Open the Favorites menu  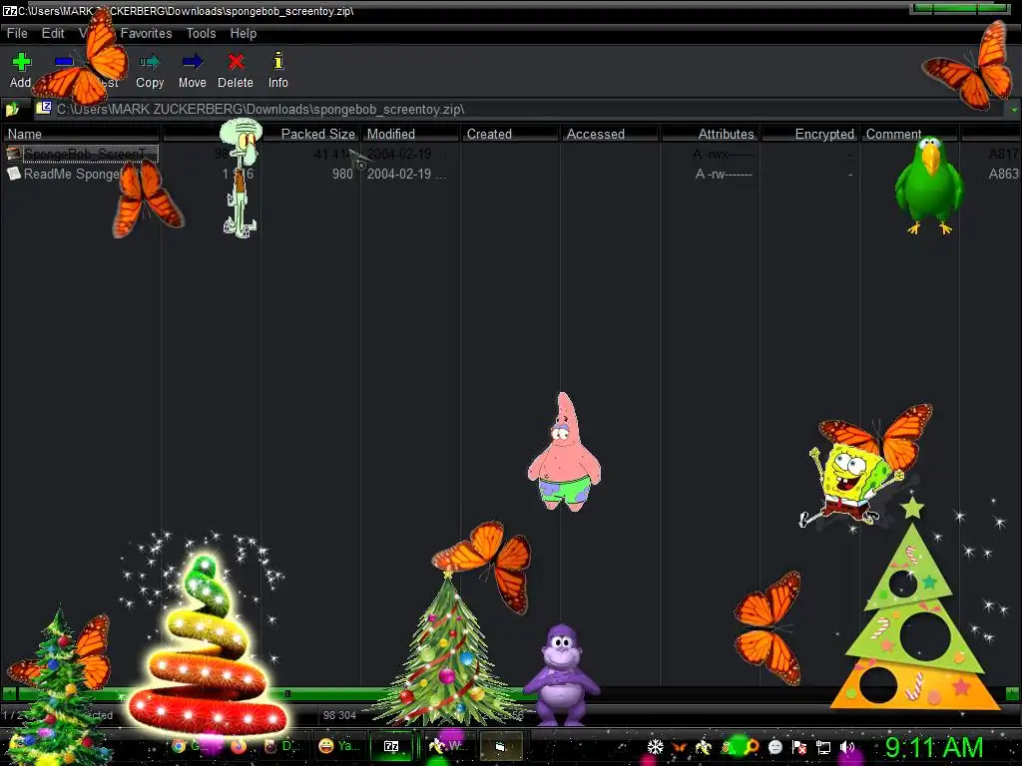[146, 33]
